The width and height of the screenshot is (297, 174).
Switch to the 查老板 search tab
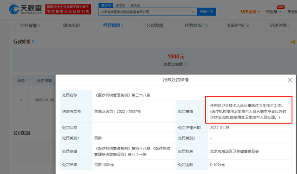point(121,5)
